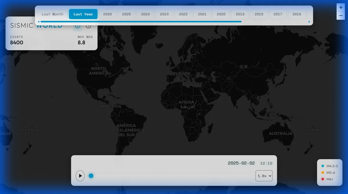
Task: Click the blue timeline slider handle
Action: [x=91, y=176]
